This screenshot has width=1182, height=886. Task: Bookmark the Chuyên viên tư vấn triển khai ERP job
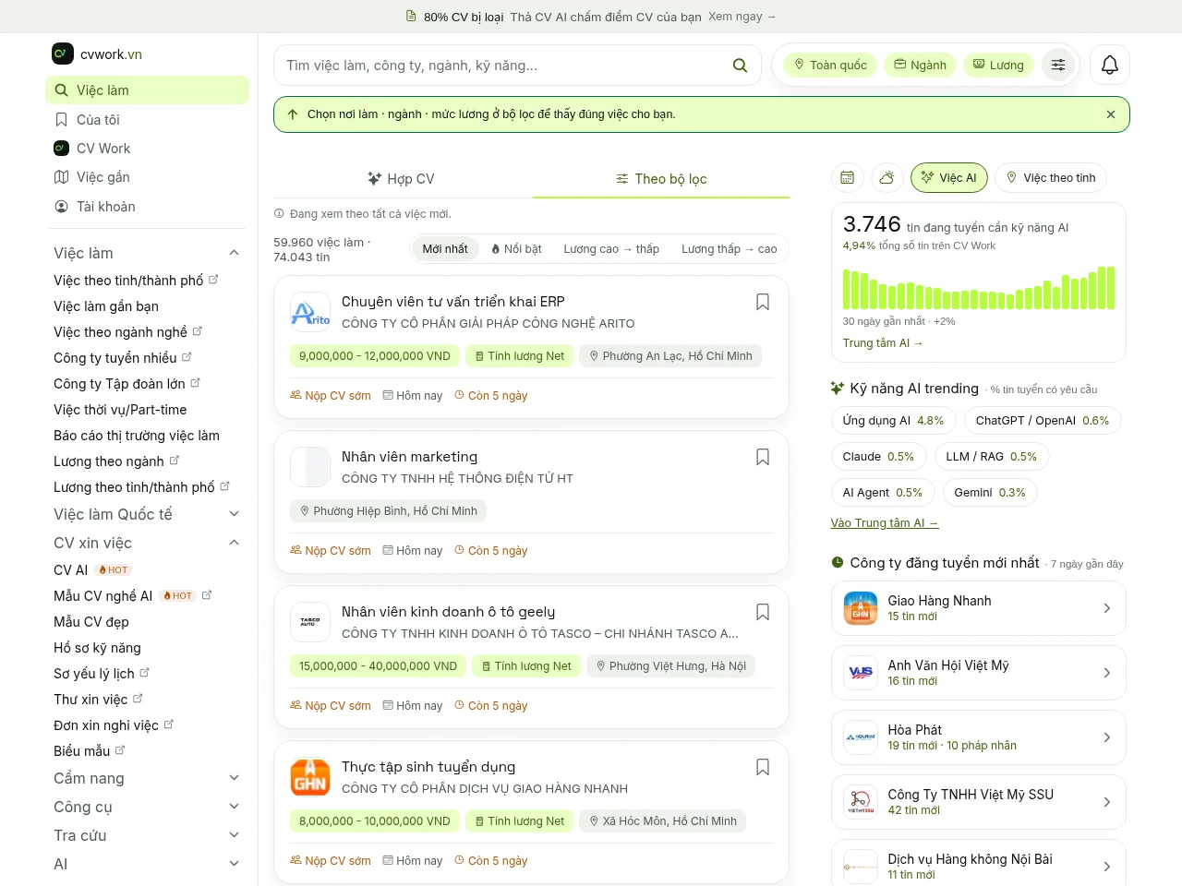[763, 302]
